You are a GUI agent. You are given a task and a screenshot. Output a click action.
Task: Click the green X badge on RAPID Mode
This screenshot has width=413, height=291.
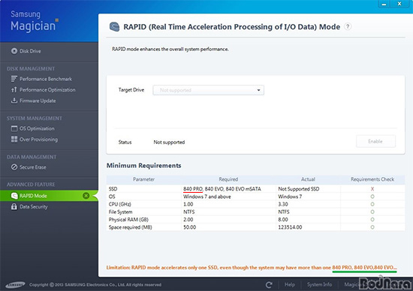point(86,196)
